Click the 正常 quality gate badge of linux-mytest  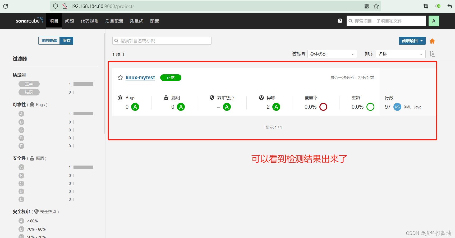[171, 78]
